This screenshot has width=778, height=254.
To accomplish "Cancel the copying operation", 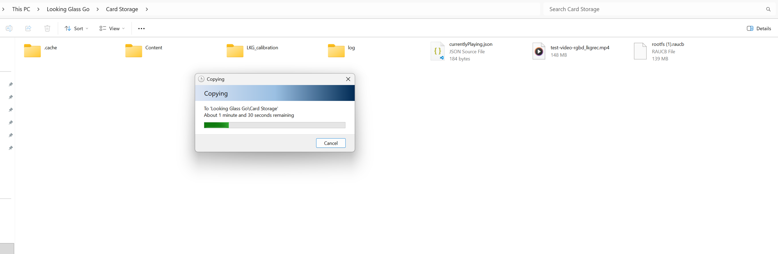I will (331, 143).
